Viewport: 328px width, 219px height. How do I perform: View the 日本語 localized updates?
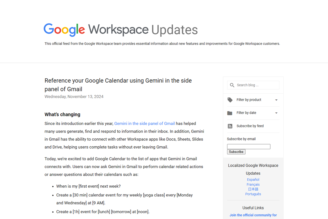point(253,189)
